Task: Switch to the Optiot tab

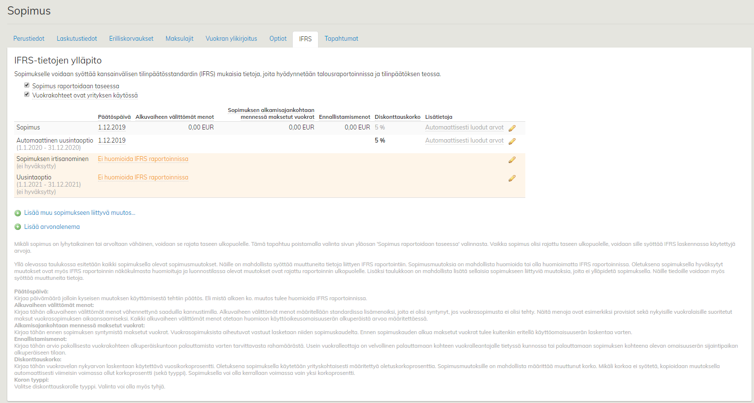Action: (278, 39)
